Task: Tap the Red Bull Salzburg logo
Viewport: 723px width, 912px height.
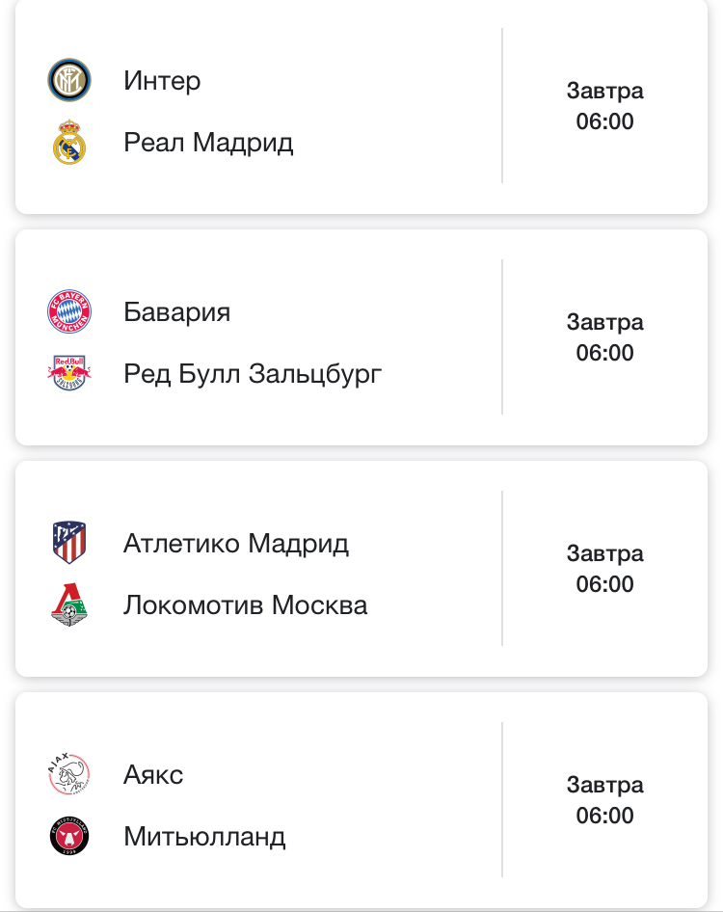Action: coord(69,373)
